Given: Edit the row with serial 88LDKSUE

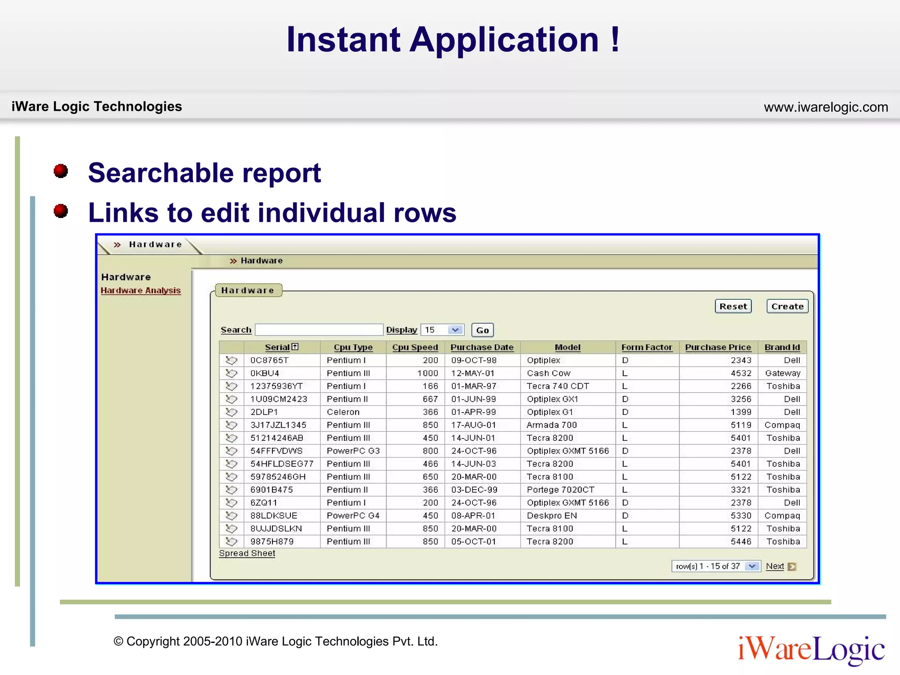Looking at the screenshot, I should (231, 516).
